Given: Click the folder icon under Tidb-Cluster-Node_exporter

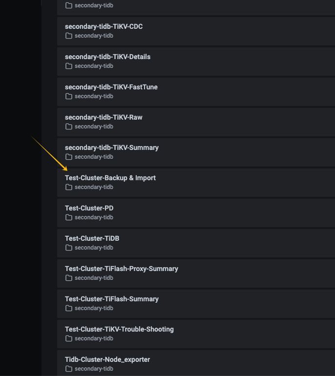Looking at the screenshot, I should coord(69,369).
